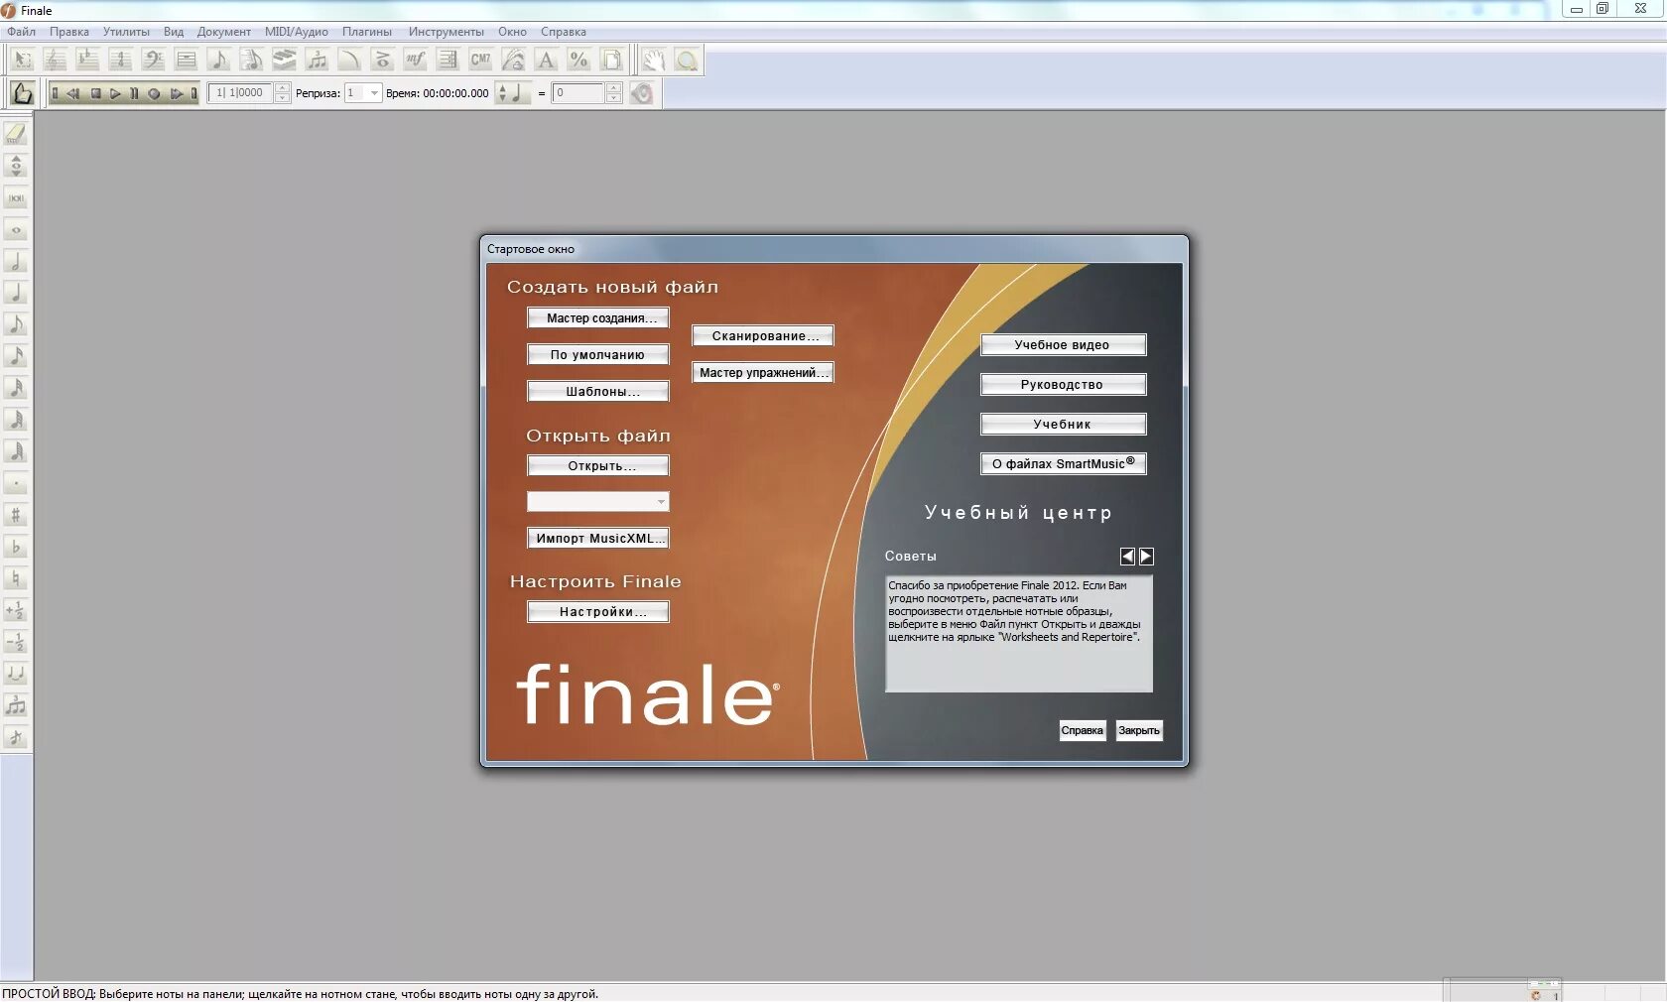Viewport: 1667px width, 1002px height.
Task: Click the Учебник button
Action: click(1064, 424)
